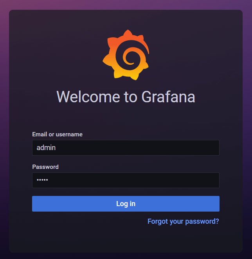Submit with the Log in button
The height and width of the screenshot is (259, 252).
pyautogui.click(x=126, y=204)
